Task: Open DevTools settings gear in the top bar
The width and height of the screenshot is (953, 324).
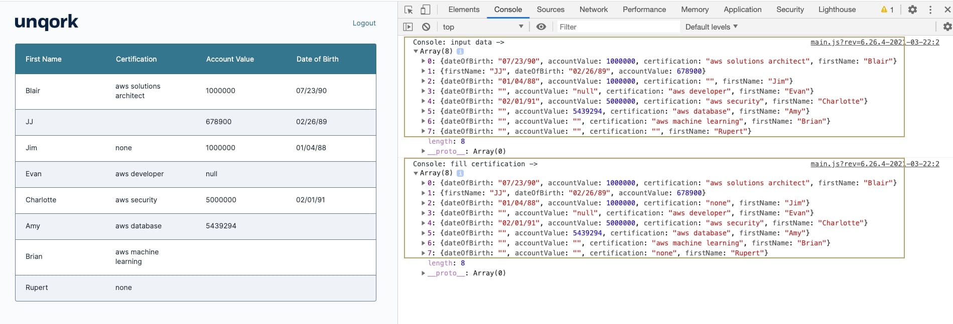Action: click(x=912, y=10)
